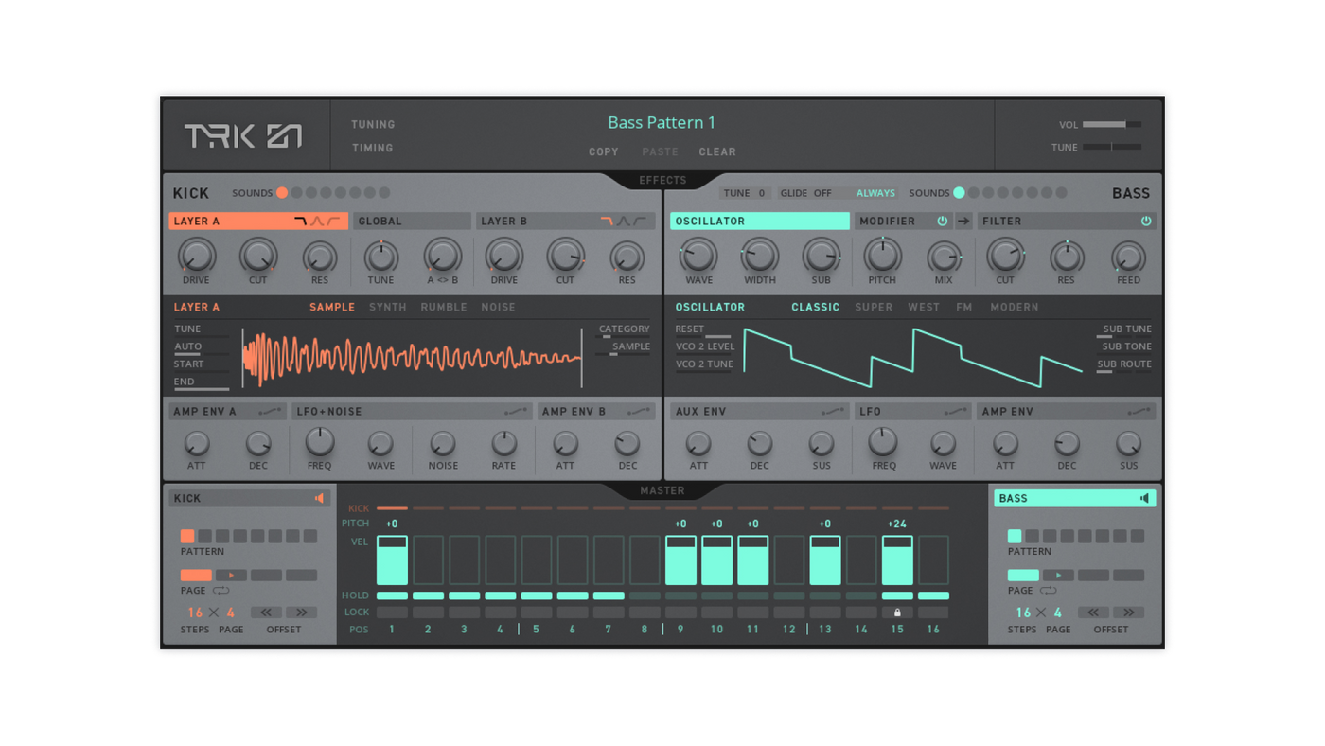Shift Bass offset left with double-arrow
The image size is (1325, 746).
click(x=1093, y=613)
